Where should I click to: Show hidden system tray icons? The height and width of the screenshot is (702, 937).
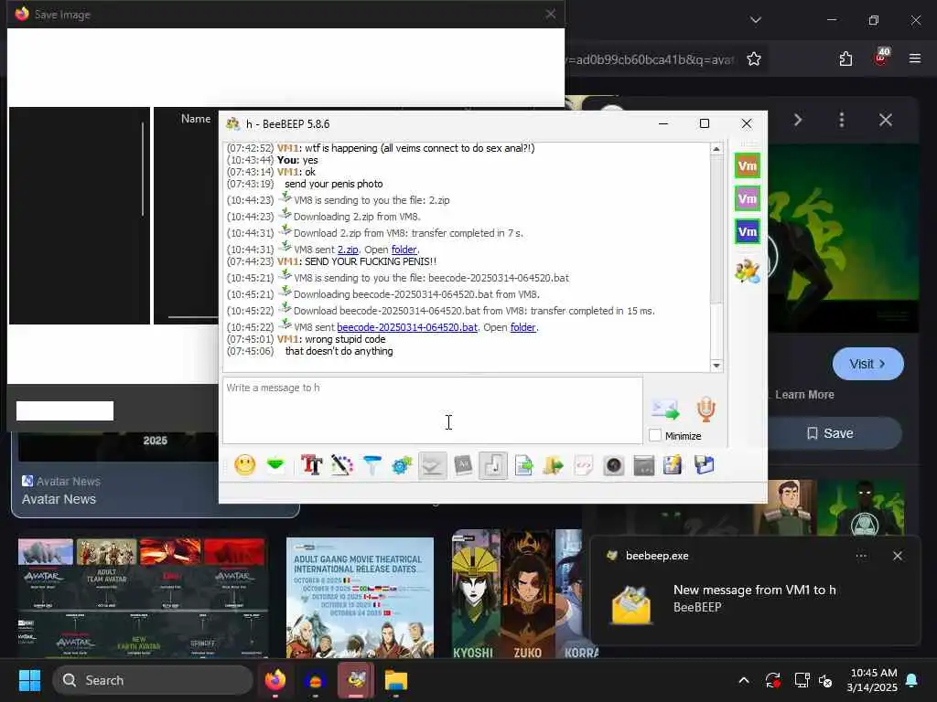coord(743,680)
